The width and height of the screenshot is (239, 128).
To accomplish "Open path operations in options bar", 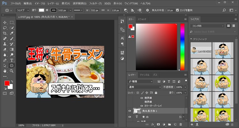I will (x=126, y=10).
